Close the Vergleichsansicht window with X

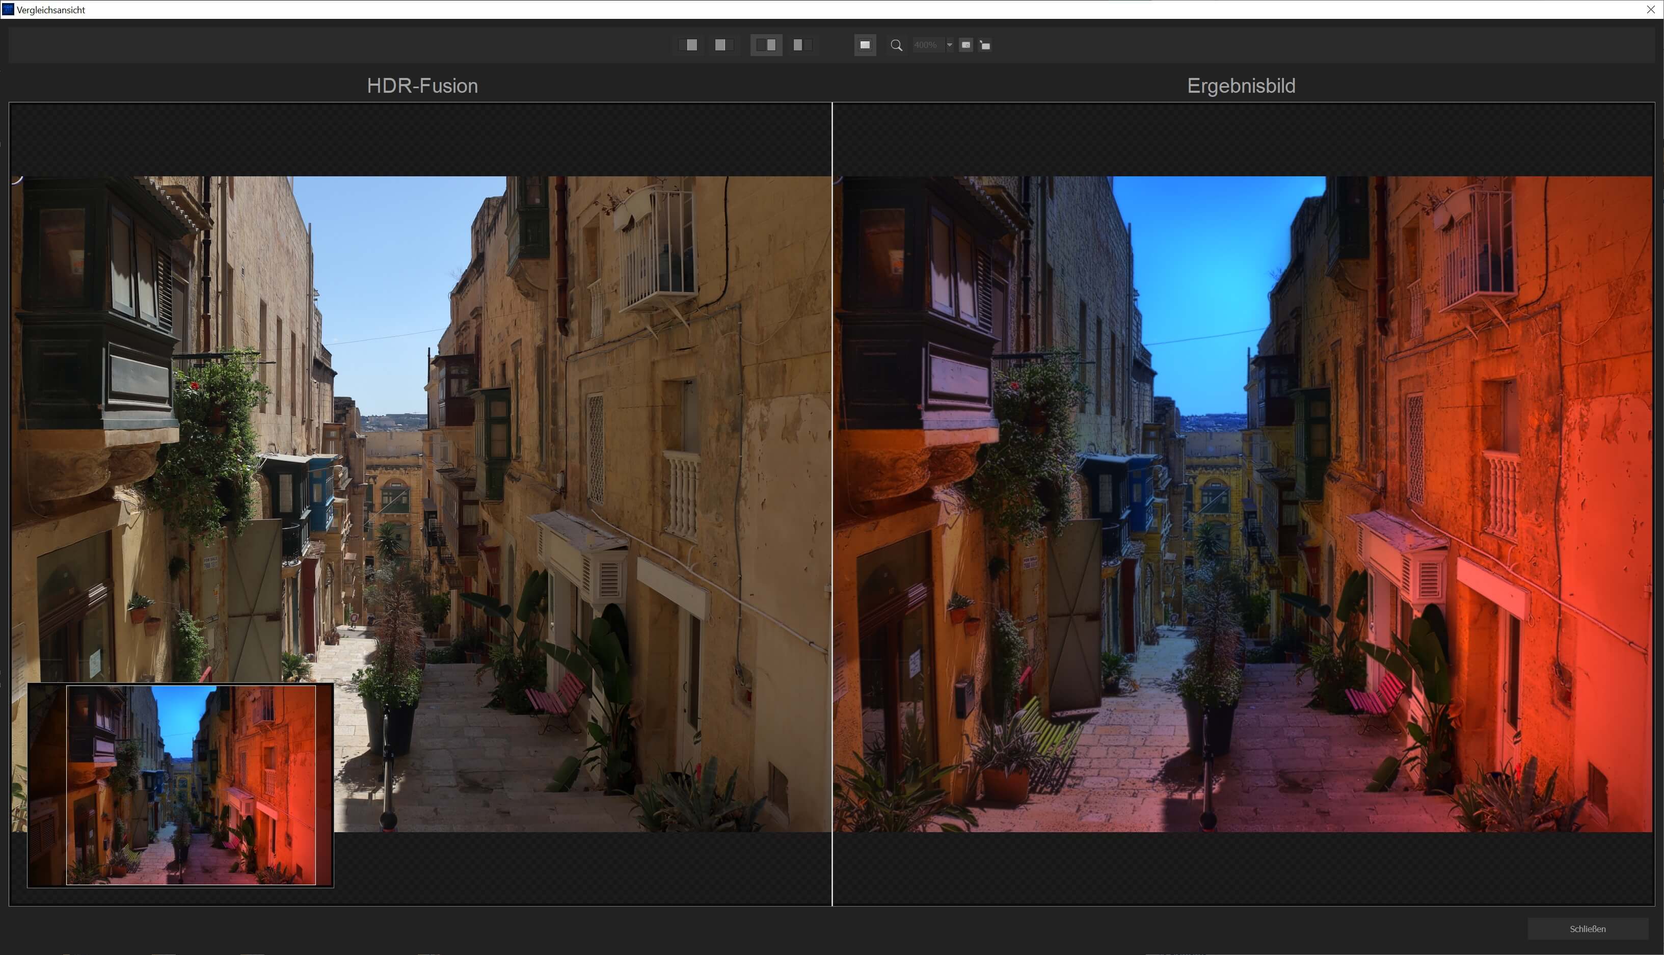[1651, 9]
